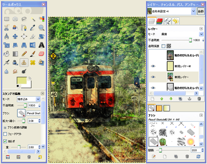Select the Clone stamp tool

[x=24, y=63]
